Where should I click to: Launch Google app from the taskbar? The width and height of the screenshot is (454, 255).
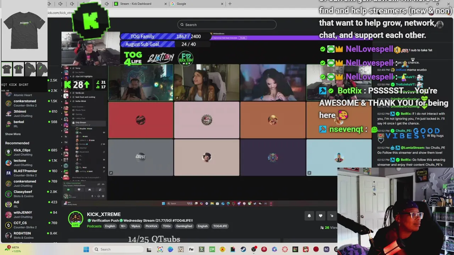pos(160,249)
